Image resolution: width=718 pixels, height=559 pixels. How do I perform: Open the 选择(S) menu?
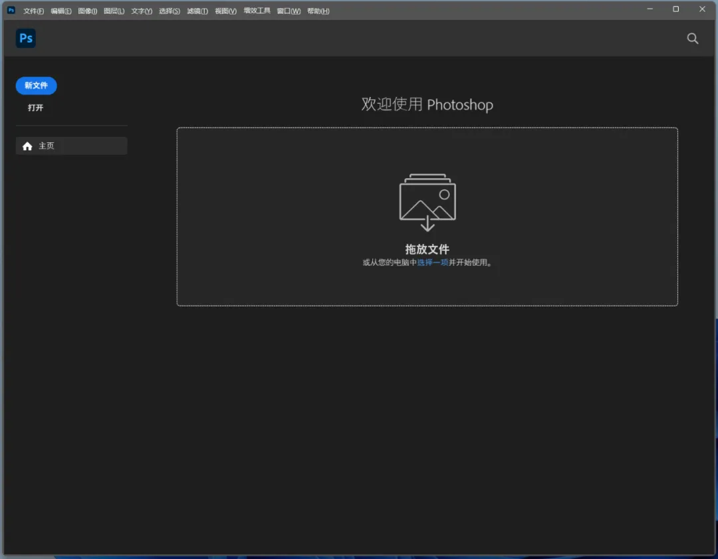(x=169, y=11)
